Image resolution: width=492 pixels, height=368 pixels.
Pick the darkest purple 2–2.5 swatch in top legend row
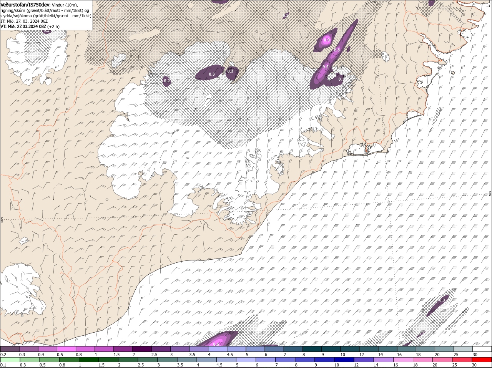(142, 349)
